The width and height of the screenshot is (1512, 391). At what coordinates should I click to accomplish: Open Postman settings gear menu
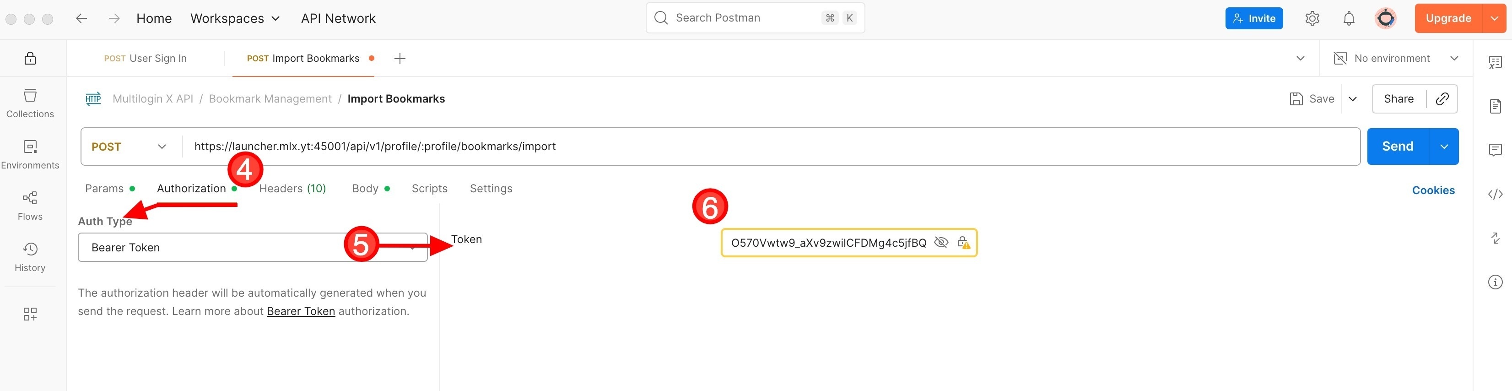1312,17
